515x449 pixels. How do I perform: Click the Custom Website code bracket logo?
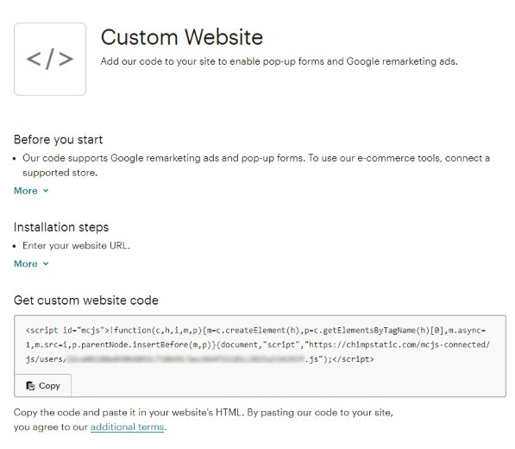(x=50, y=60)
